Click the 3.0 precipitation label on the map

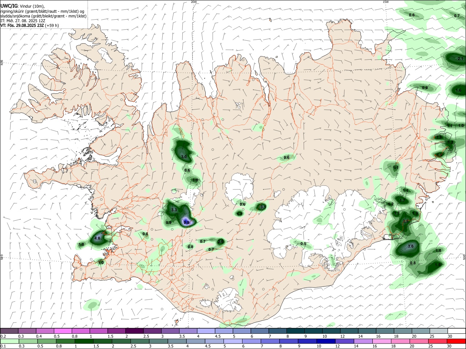point(184,157)
